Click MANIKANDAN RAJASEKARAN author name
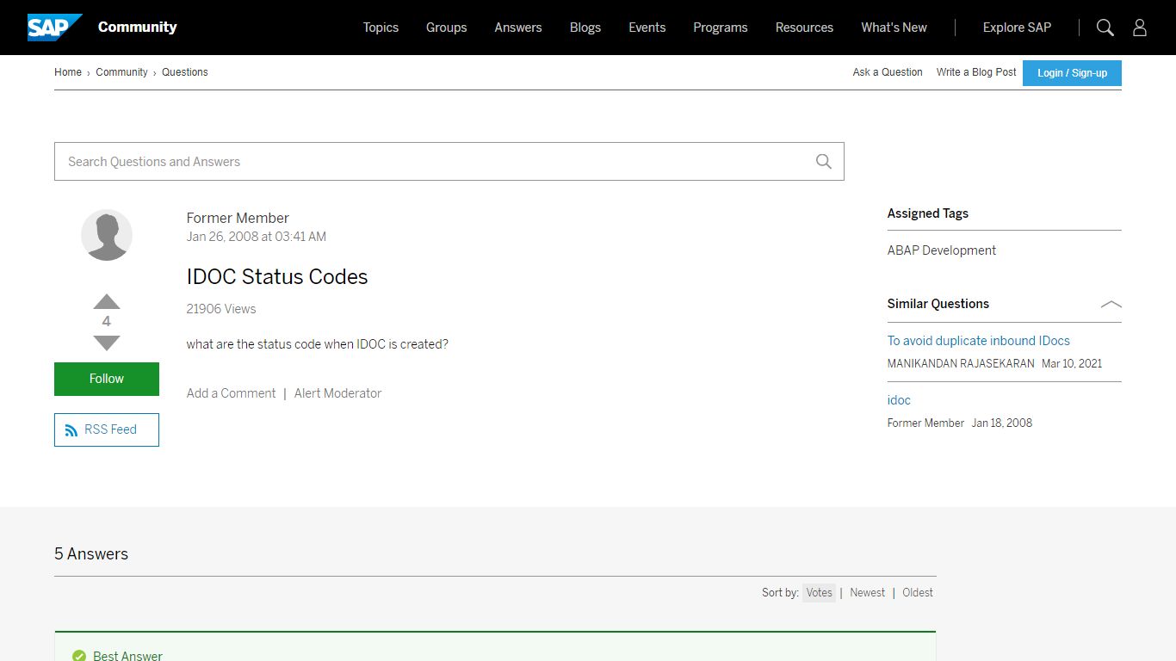The height and width of the screenshot is (661, 1176). [961, 364]
